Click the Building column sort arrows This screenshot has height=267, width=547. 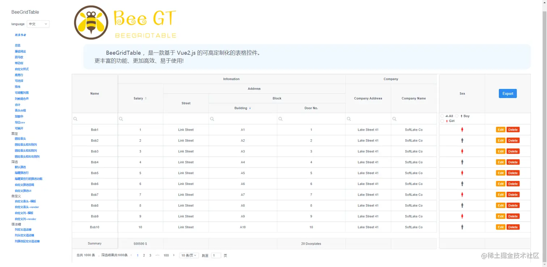pos(250,108)
